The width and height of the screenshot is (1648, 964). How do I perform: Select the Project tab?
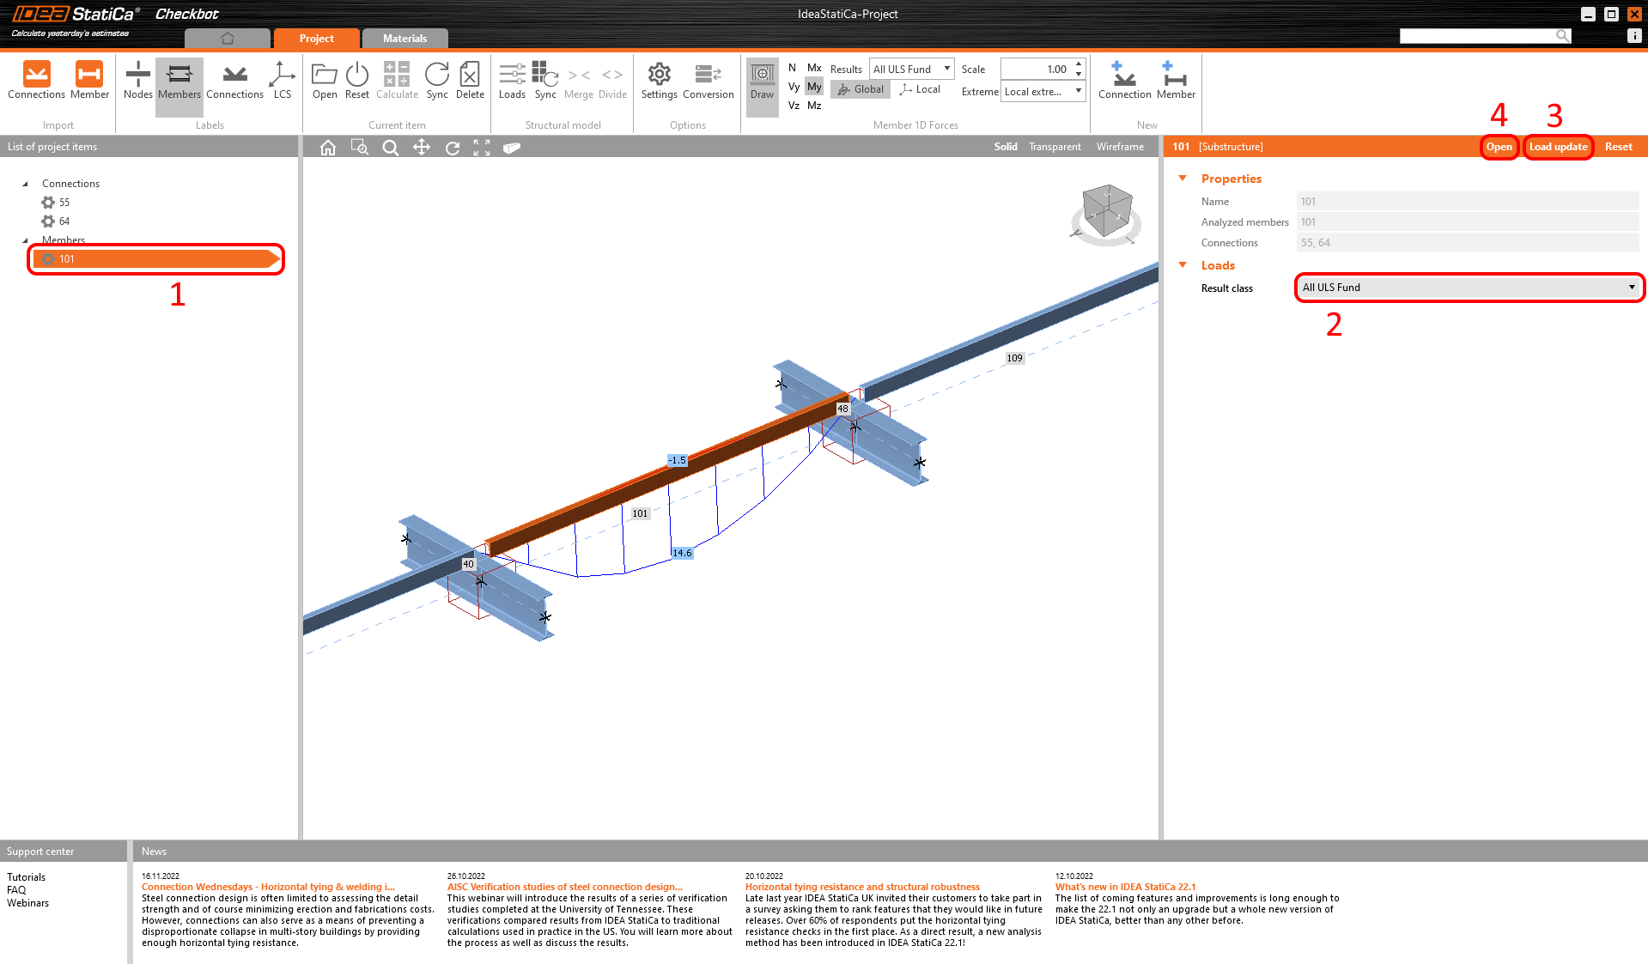(x=316, y=39)
